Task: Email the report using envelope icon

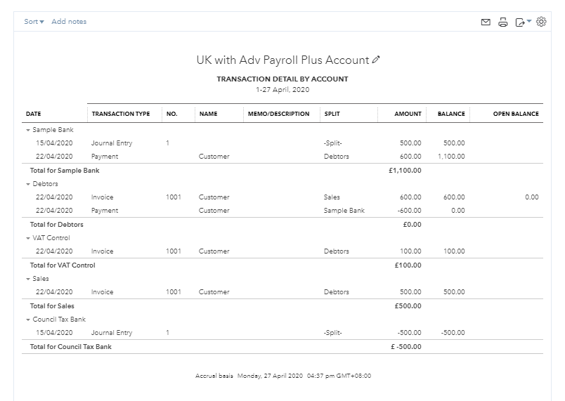Action: point(486,22)
